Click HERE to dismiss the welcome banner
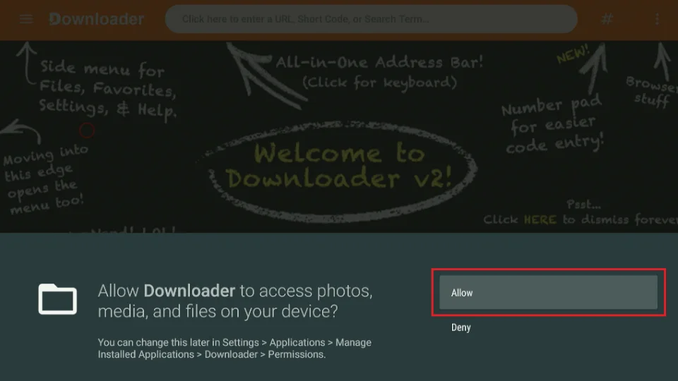The image size is (678, 381). [x=539, y=219]
